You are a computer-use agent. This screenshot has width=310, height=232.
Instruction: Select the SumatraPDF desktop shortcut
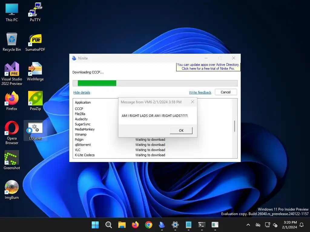click(35, 42)
